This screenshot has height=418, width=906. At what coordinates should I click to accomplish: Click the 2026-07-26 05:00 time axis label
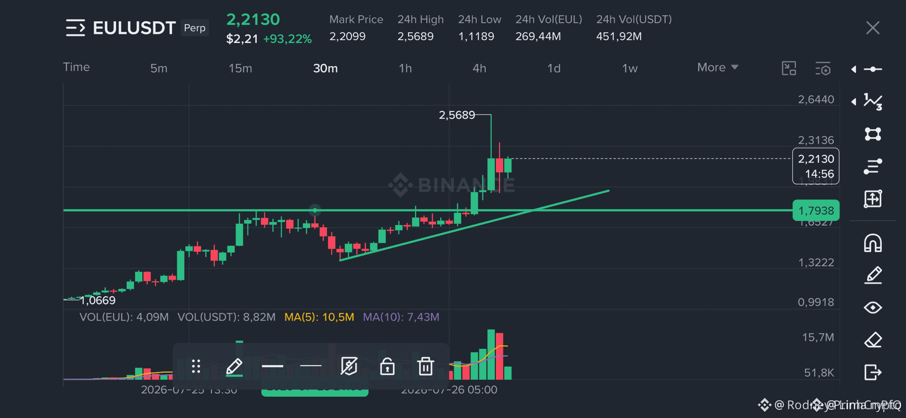point(449,390)
